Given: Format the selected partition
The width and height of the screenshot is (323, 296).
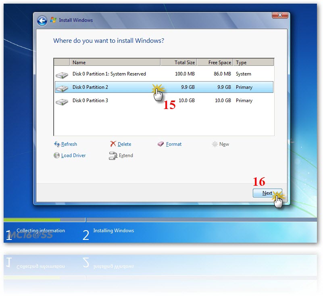Looking at the screenshot, I should tap(174, 144).
